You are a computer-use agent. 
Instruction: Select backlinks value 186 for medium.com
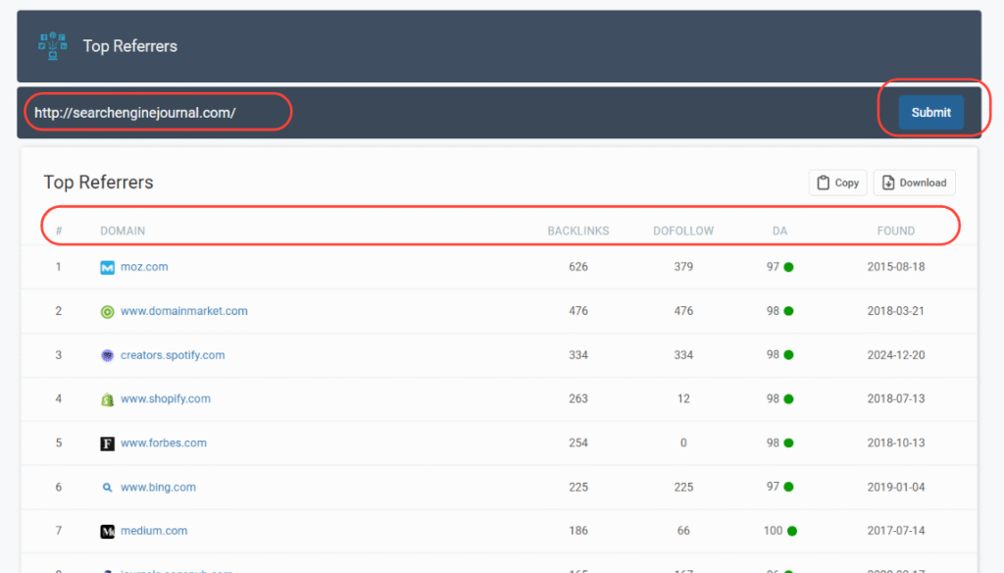click(x=578, y=531)
